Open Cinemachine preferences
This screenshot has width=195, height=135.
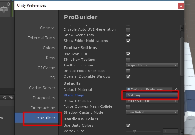point(43,108)
